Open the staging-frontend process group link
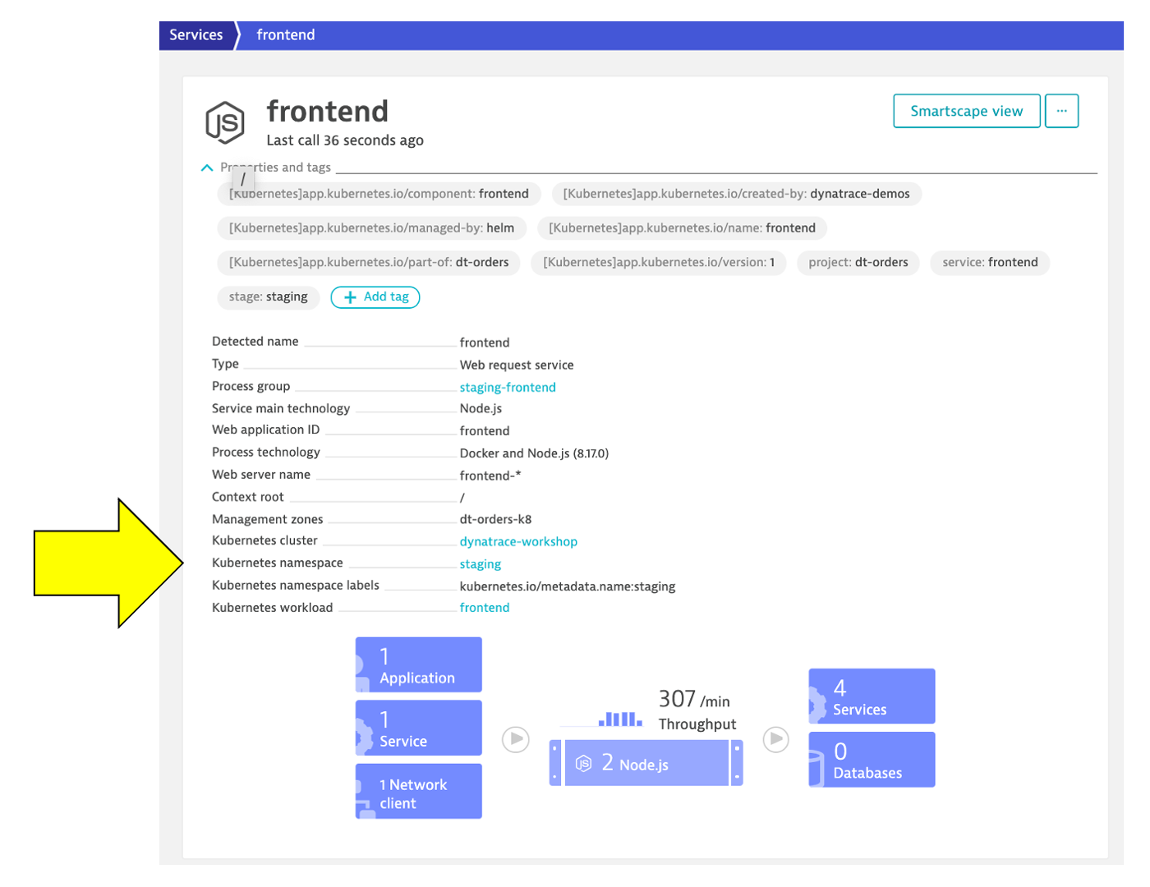This screenshot has width=1150, height=887. pyautogui.click(x=508, y=388)
